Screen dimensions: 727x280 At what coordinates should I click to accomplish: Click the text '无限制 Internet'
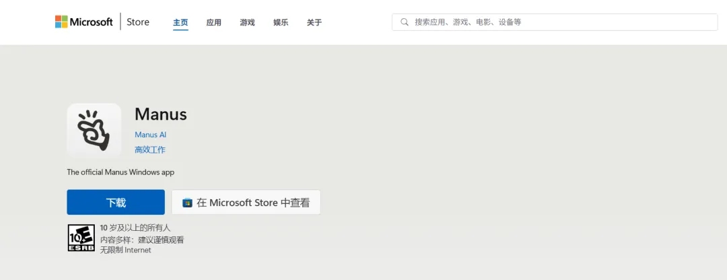(126, 250)
